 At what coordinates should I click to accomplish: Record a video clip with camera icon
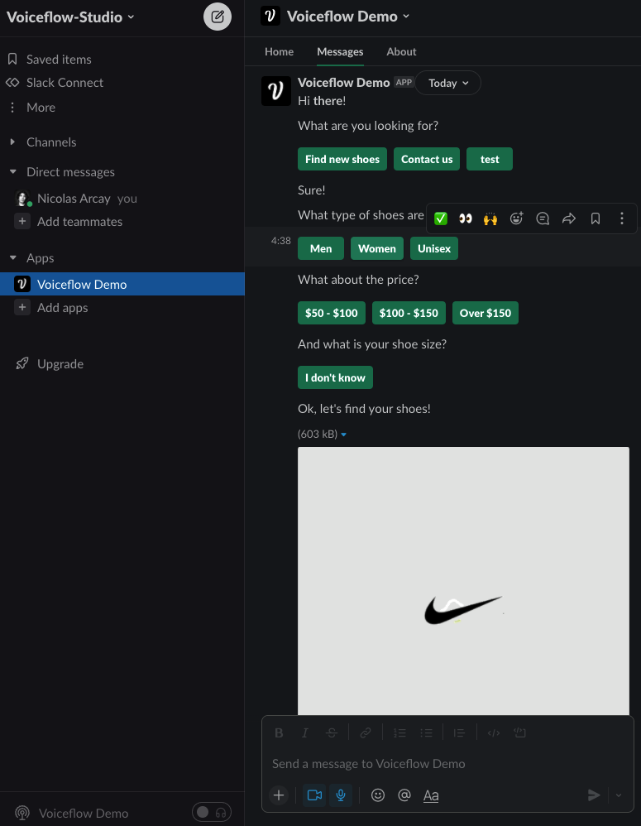pos(314,795)
